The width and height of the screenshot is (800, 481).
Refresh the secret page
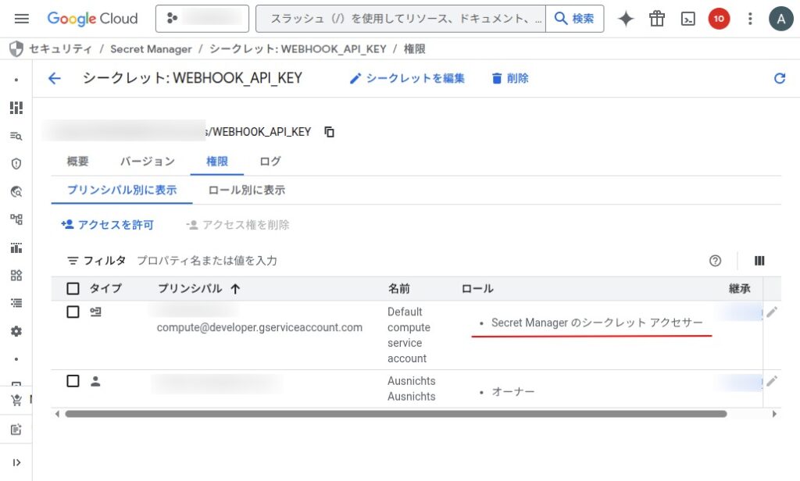pyautogui.click(x=779, y=78)
